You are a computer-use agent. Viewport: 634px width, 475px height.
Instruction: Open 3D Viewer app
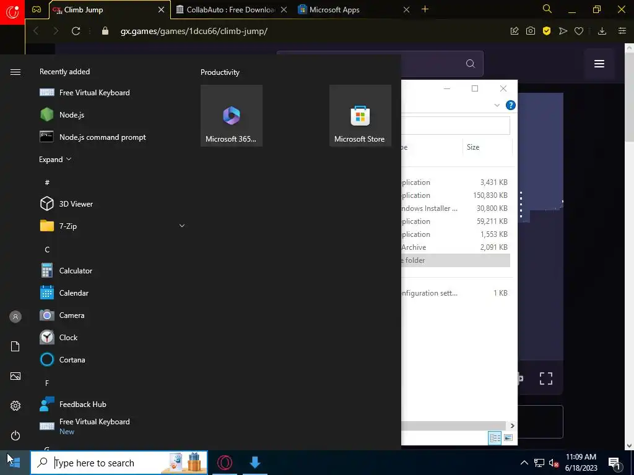pyautogui.click(x=111, y=203)
